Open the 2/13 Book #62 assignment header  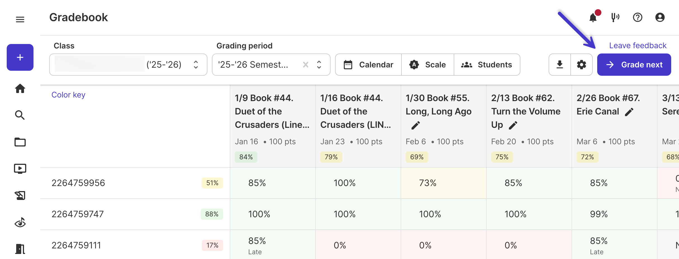point(526,111)
